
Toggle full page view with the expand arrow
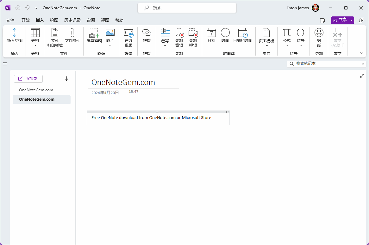pos(362,76)
